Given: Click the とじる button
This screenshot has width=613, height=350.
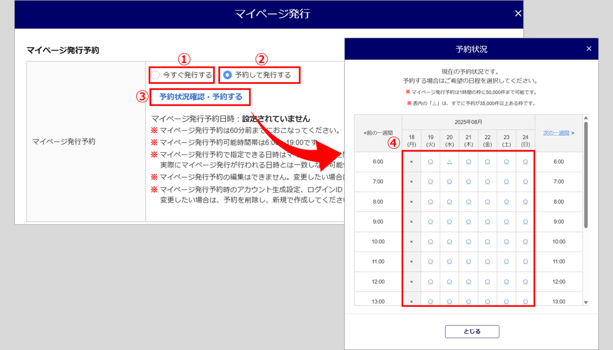Looking at the screenshot, I should click(472, 331).
